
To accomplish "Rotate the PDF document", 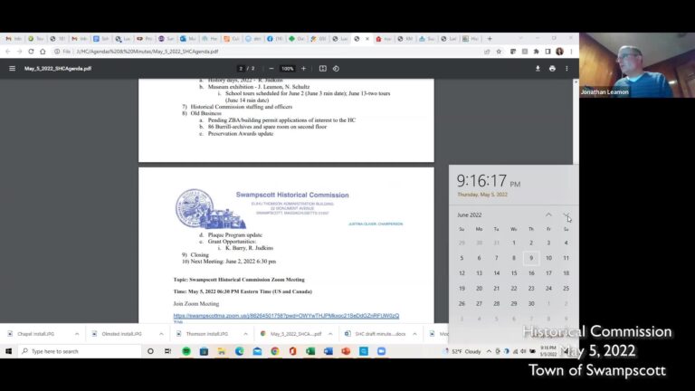I will point(336,68).
